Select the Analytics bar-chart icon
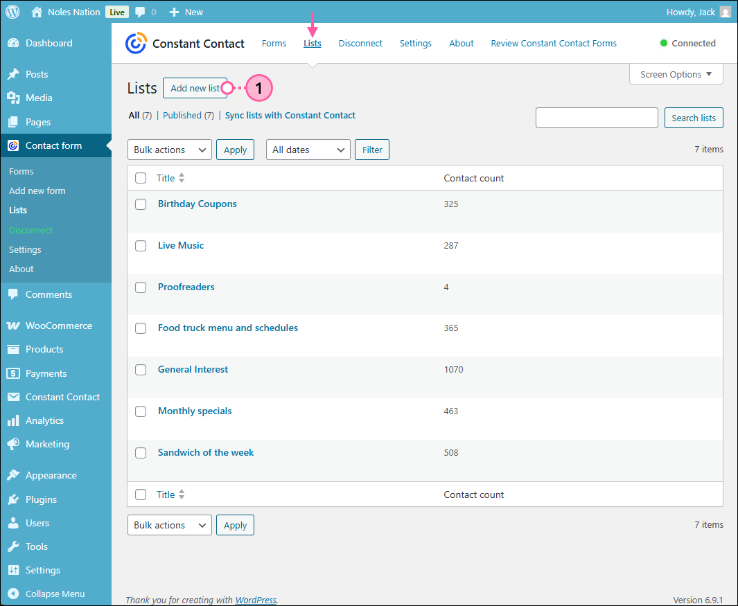This screenshot has width=738, height=606. click(15, 420)
